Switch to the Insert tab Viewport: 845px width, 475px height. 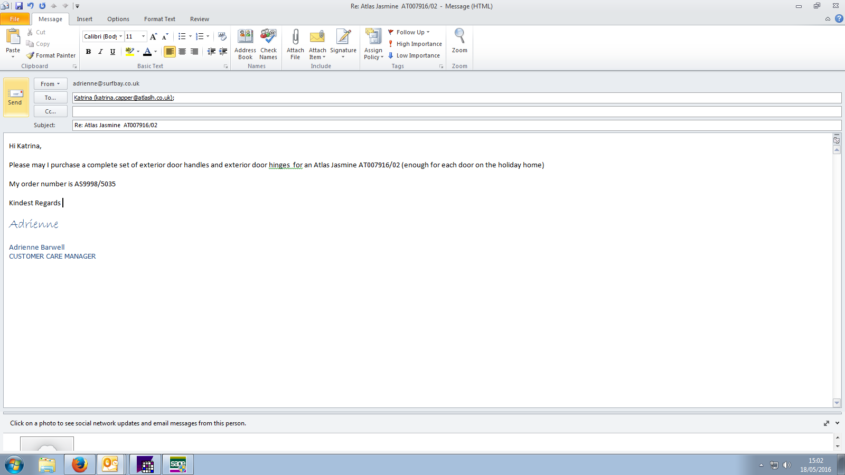pos(84,19)
